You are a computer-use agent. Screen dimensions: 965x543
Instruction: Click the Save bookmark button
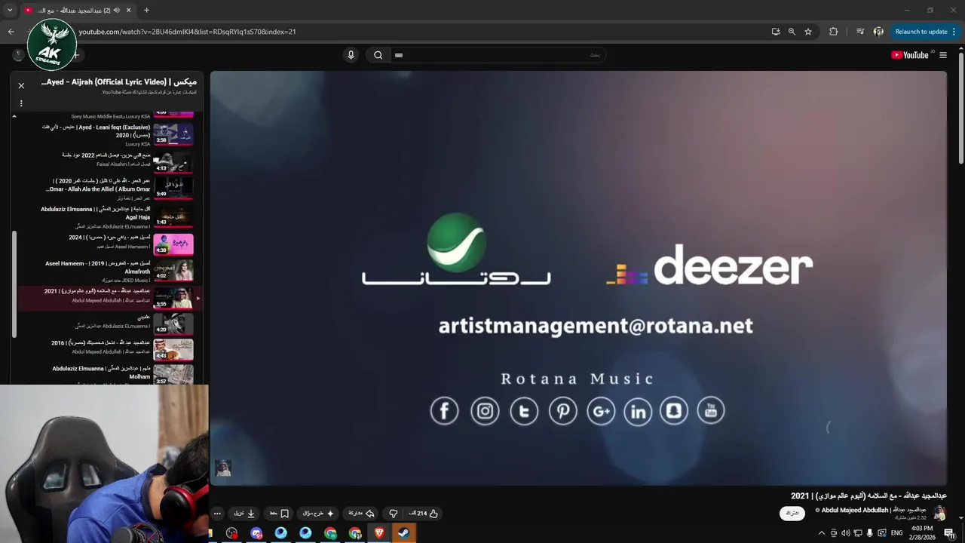point(279,514)
